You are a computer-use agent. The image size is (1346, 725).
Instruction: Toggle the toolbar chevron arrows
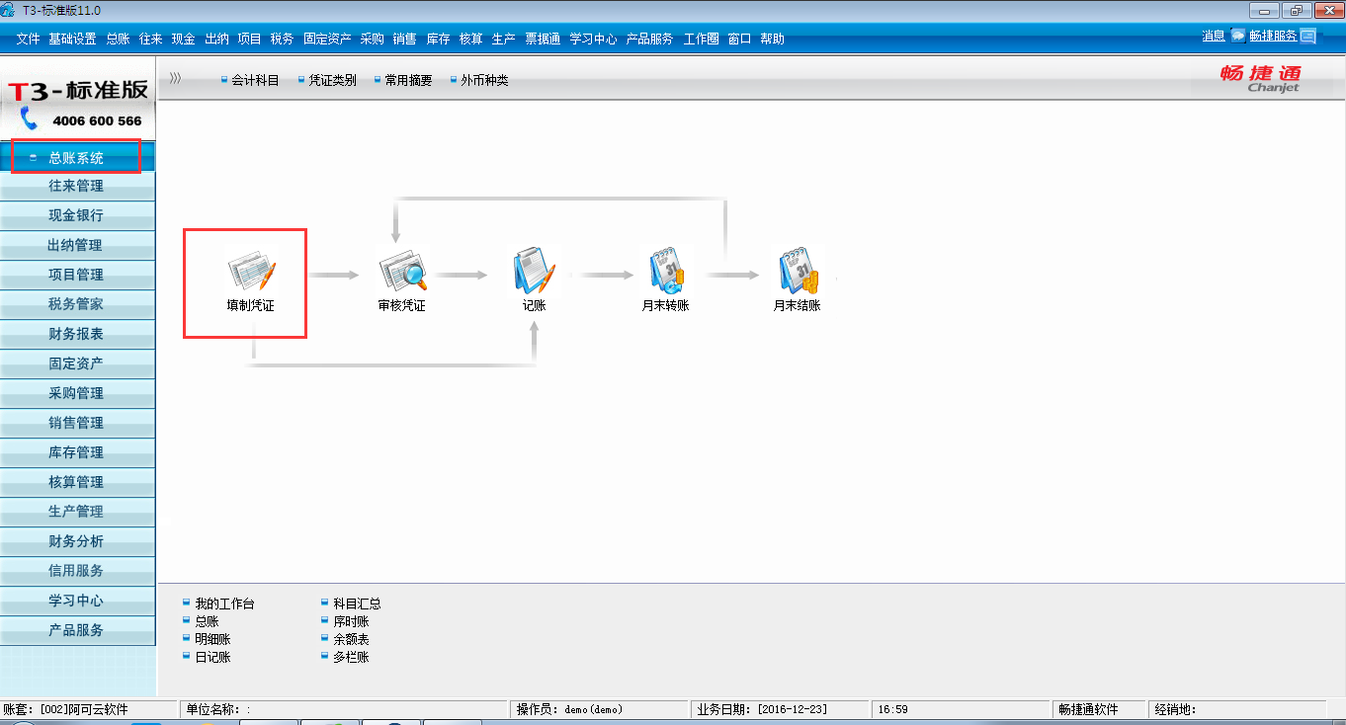tap(175, 79)
